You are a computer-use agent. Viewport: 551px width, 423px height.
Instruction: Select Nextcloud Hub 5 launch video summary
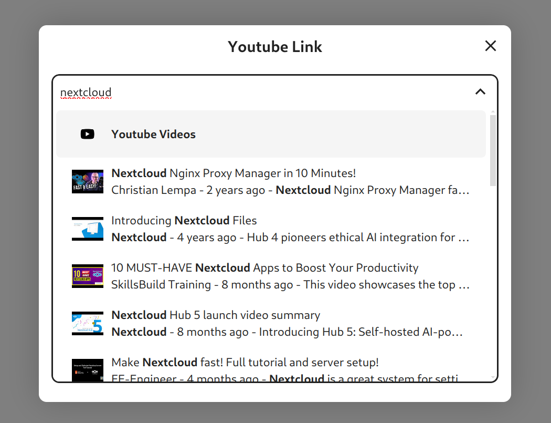[271, 323]
